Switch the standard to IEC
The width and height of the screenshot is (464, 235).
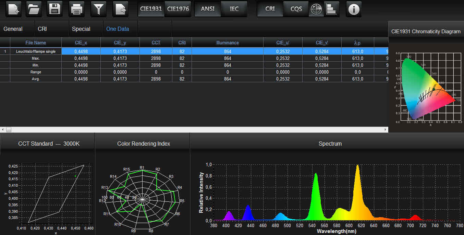tap(234, 9)
